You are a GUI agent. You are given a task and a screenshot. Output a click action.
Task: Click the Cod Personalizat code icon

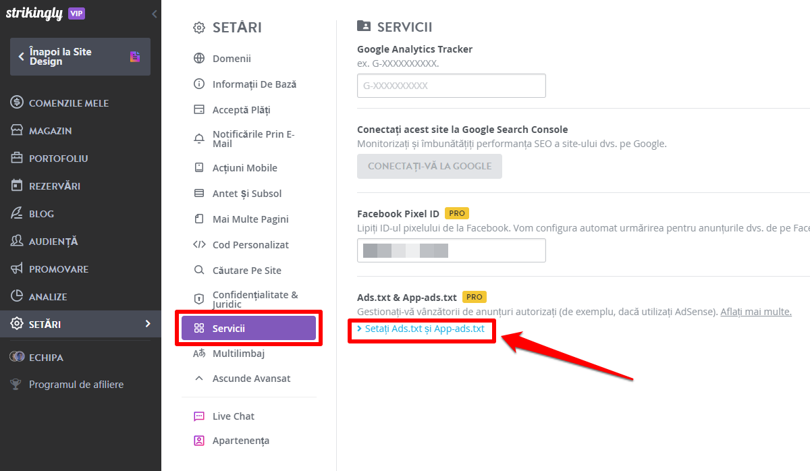pyautogui.click(x=199, y=245)
